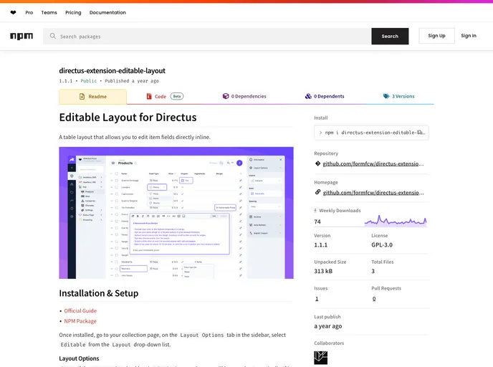Viewport: 493px width, 367px height.
Task: Click the 'Installation & Setup' heading
Action: [99, 293]
